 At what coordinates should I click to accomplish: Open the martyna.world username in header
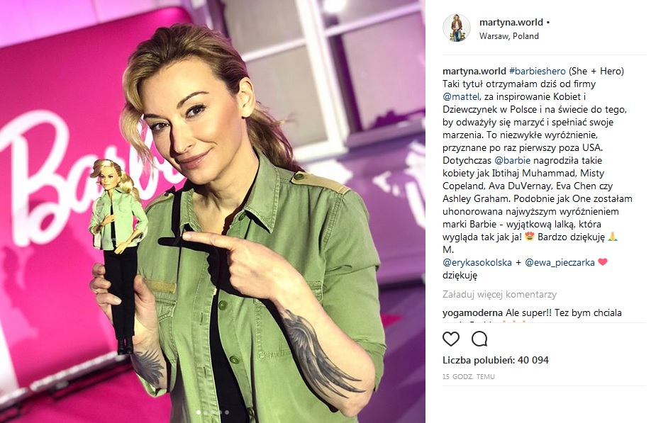pos(511,22)
